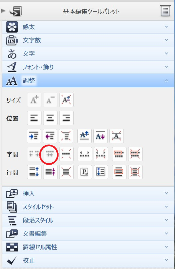Expand the フォント・飾り section

(x=88, y=67)
